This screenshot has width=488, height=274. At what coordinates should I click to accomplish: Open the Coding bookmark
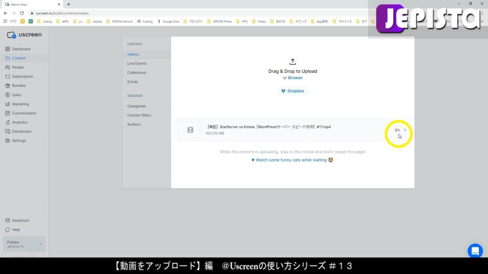145,21
